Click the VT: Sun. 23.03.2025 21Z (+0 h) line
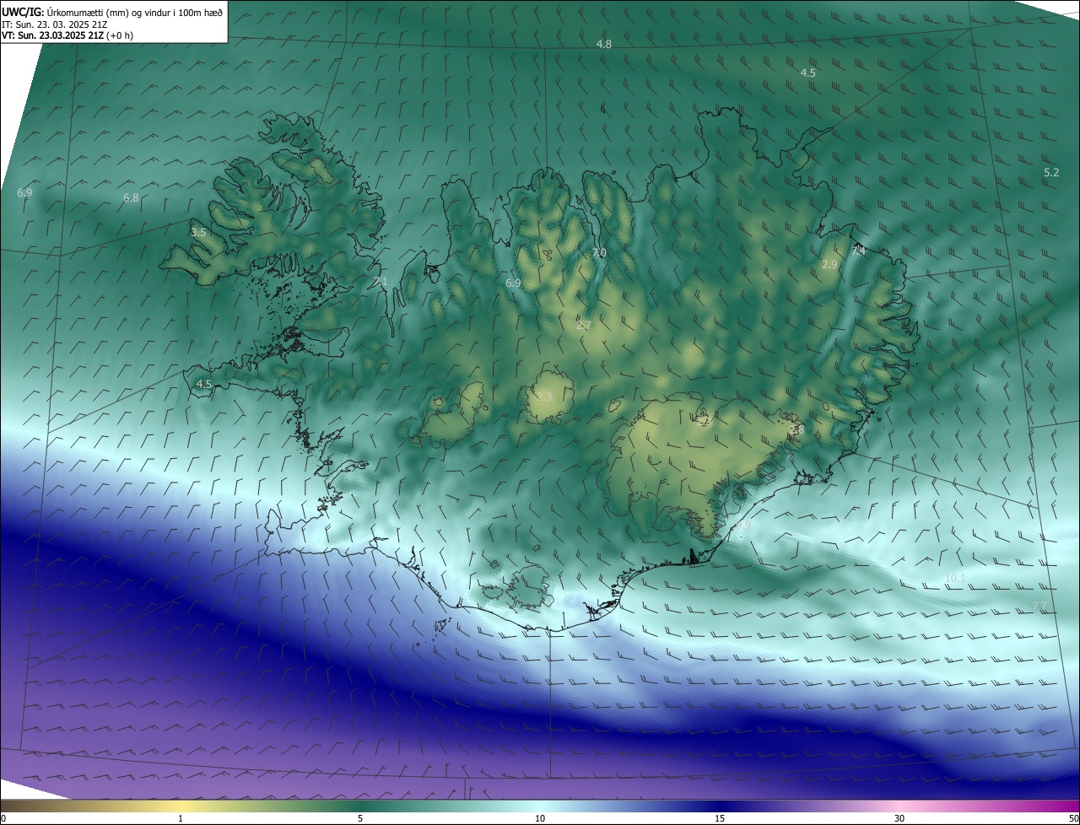 click(x=67, y=35)
